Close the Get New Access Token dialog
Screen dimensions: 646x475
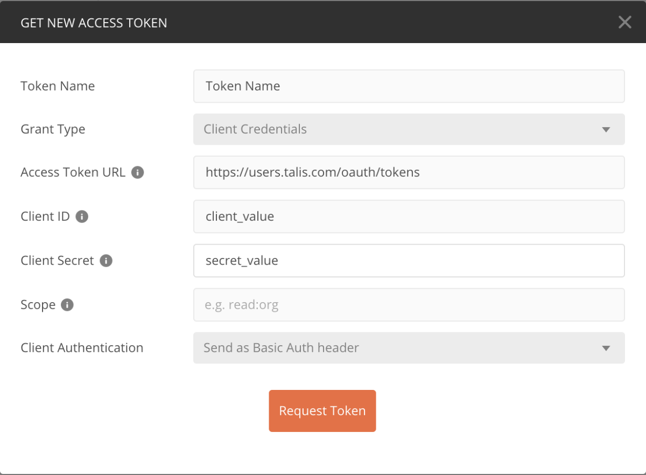624,22
